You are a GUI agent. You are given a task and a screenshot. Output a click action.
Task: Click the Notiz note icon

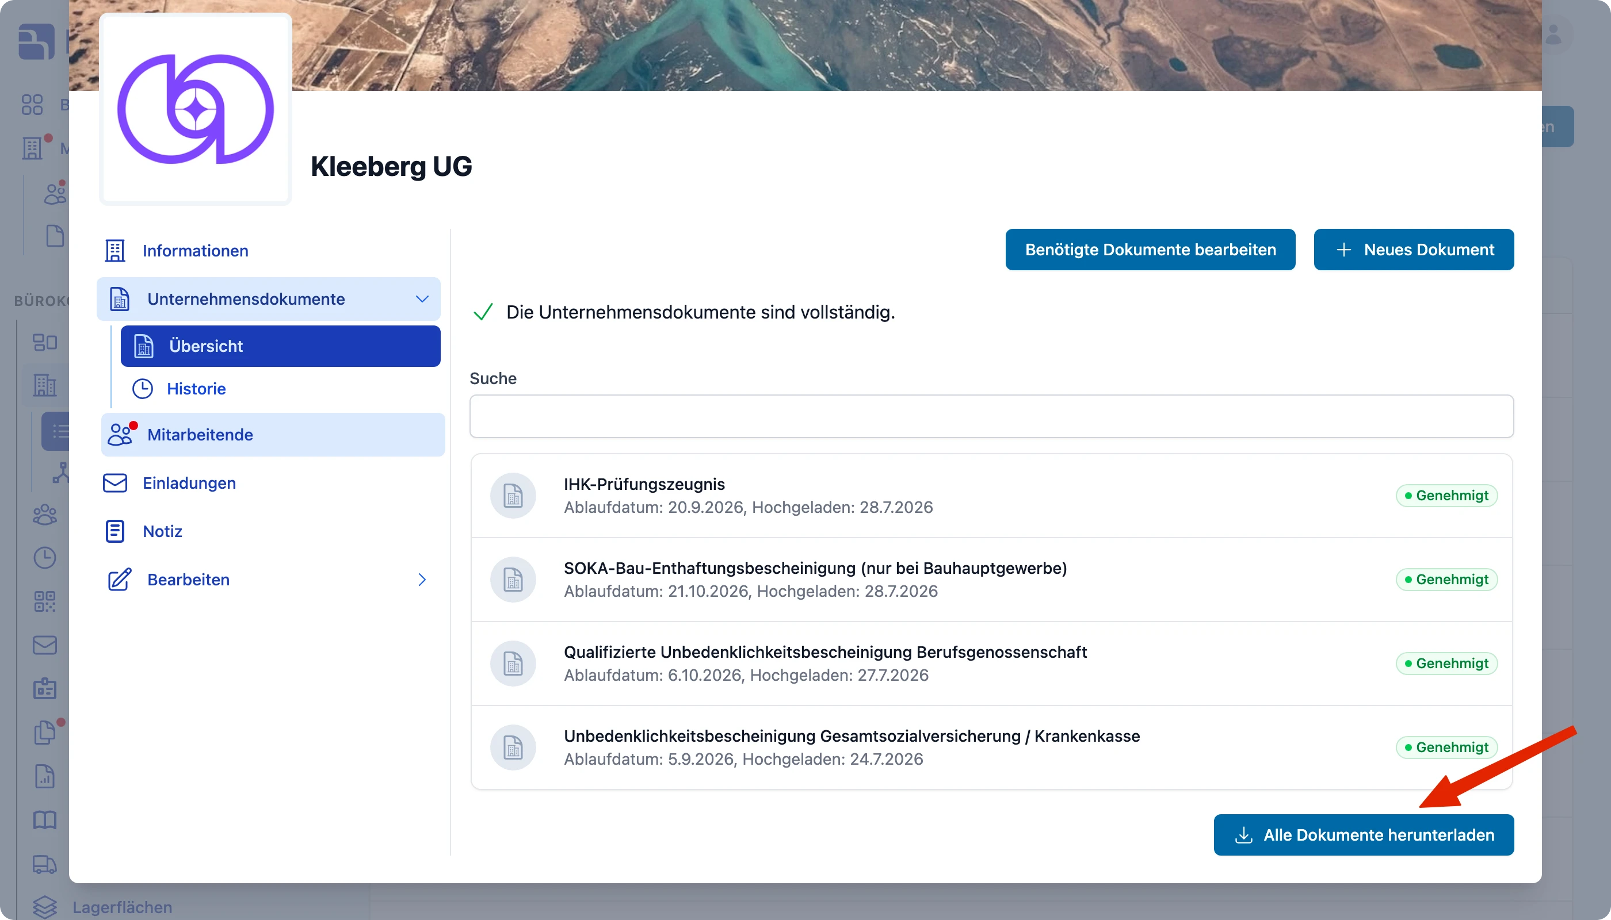click(114, 531)
